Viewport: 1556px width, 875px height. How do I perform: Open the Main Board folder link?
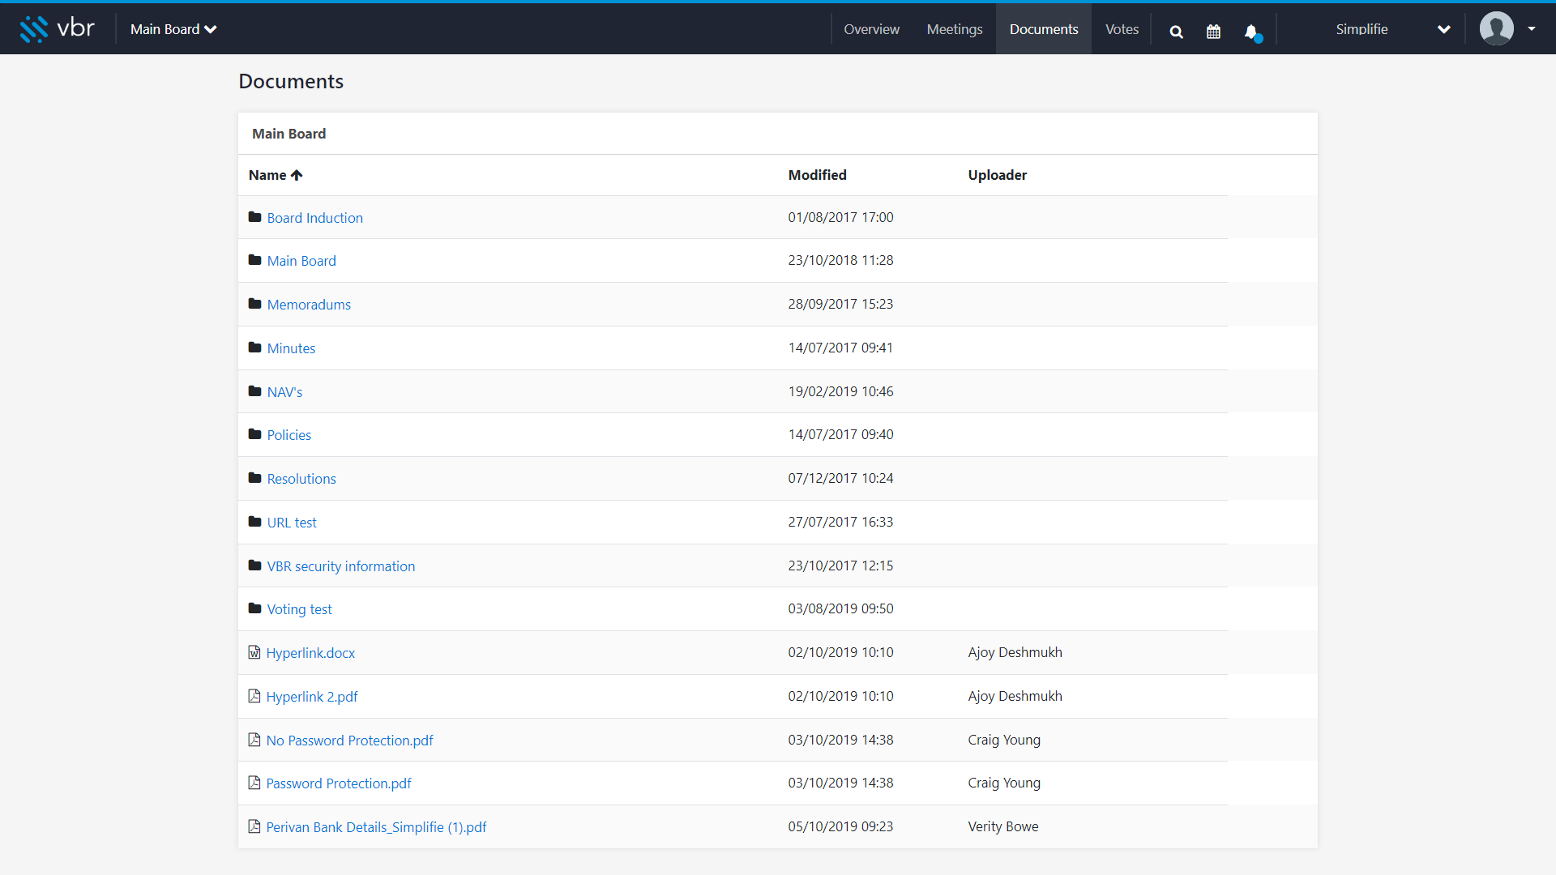301,261
